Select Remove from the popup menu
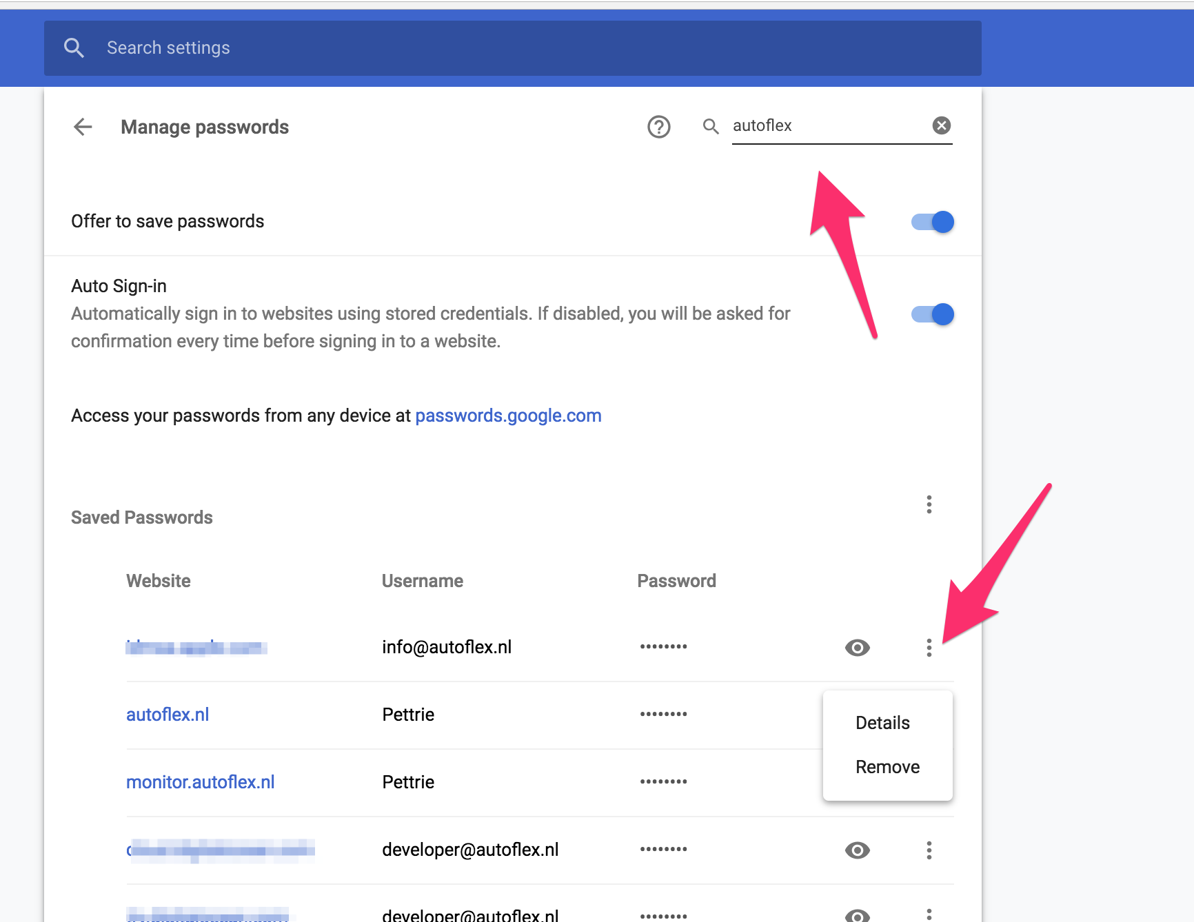1194x922 pixels. pyautogui.click(x=887, y=767)
